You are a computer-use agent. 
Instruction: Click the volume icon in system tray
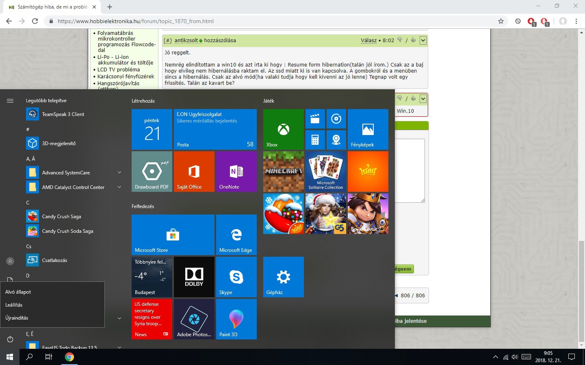click(515, 357)
